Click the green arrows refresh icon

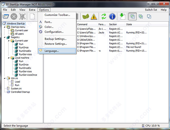point(104,16)
